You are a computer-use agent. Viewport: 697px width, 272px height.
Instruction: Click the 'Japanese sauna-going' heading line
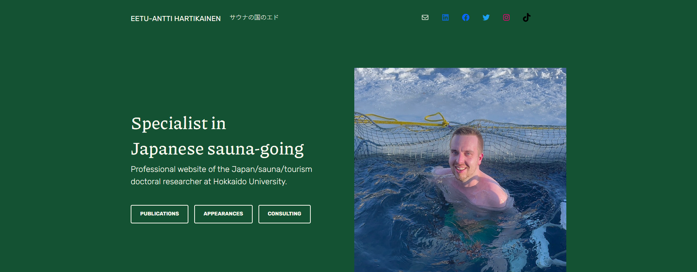point(217,149)
